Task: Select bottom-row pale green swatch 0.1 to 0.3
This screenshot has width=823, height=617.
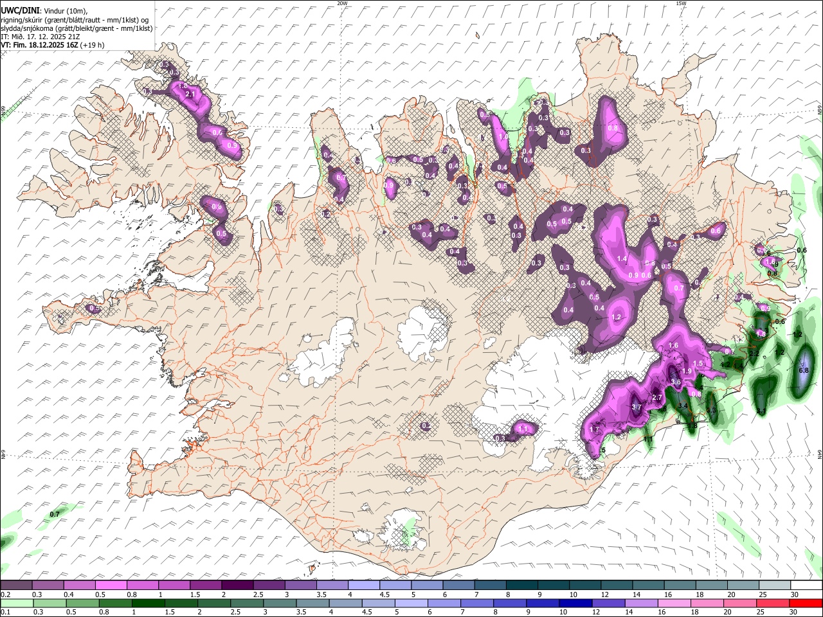Action: tap(16, 603)
